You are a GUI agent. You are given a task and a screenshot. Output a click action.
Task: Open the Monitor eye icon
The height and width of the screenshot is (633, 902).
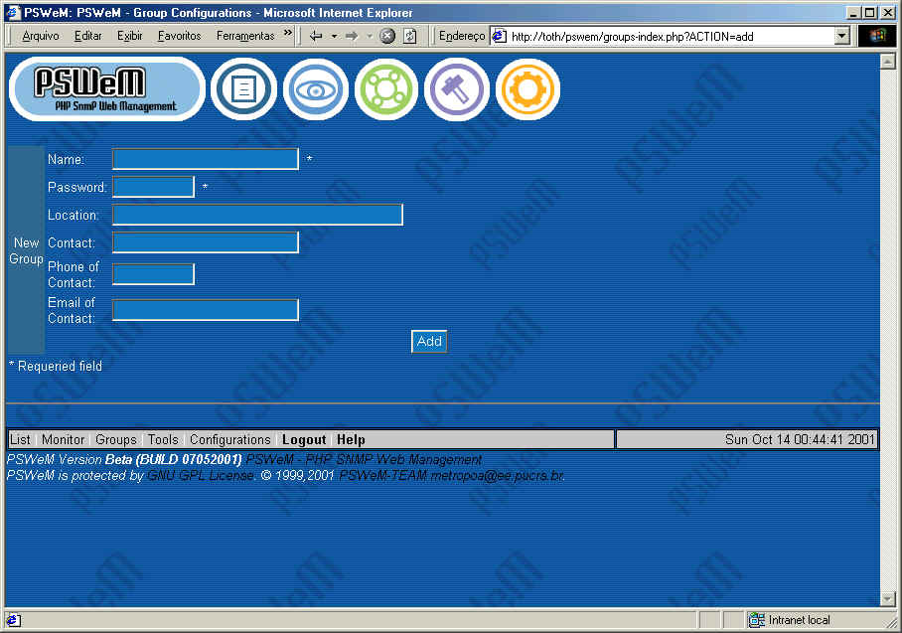tap(316, 89)
